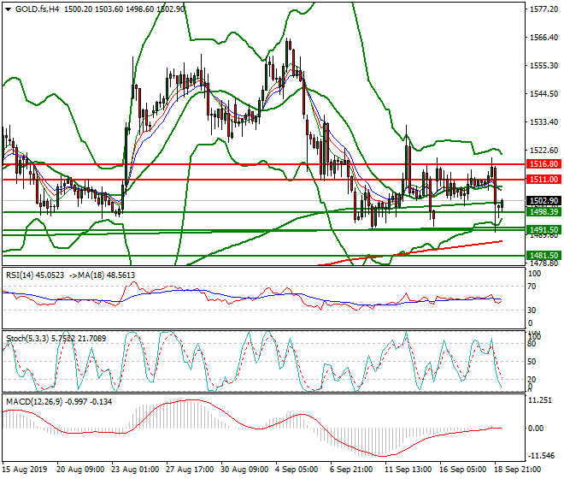Select the GOLD.fs,H4 chart title text

(x=37, y=9)
